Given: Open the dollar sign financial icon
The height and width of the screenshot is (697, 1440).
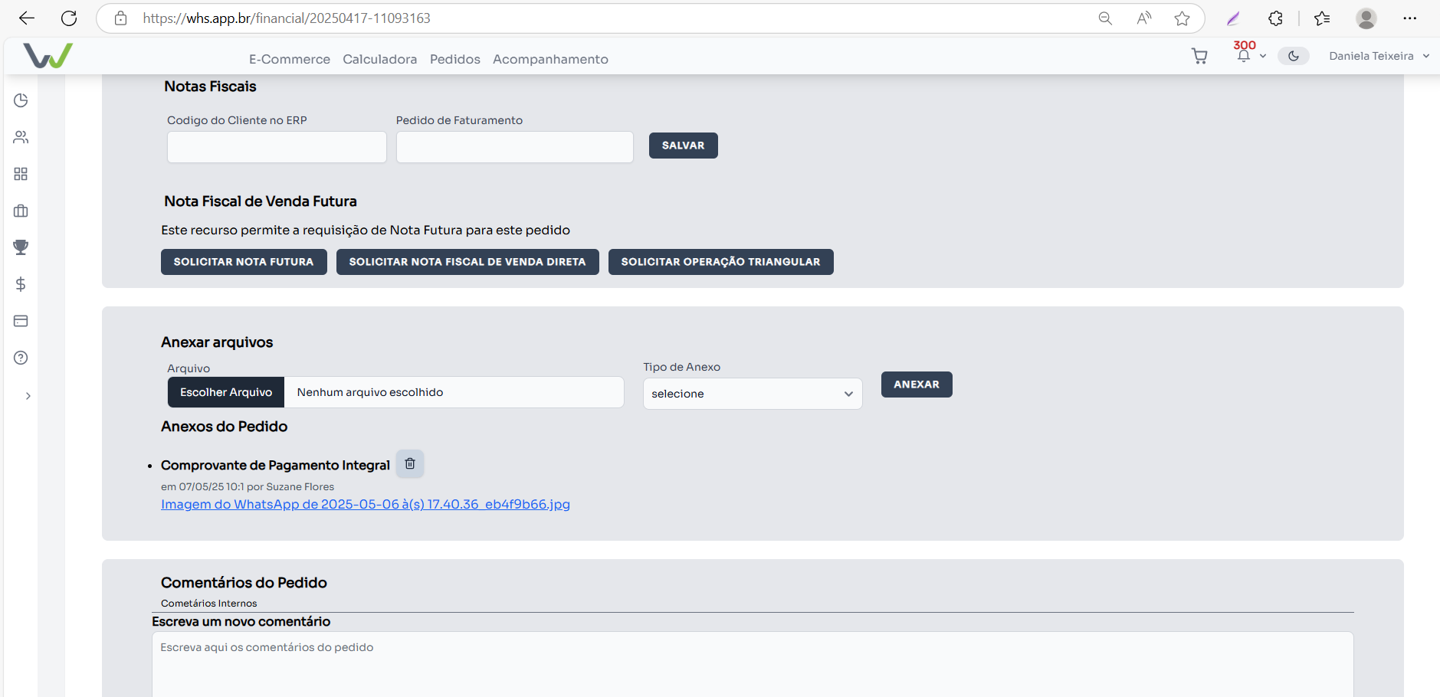Looking at the screenshot, I should pos(21,284).
